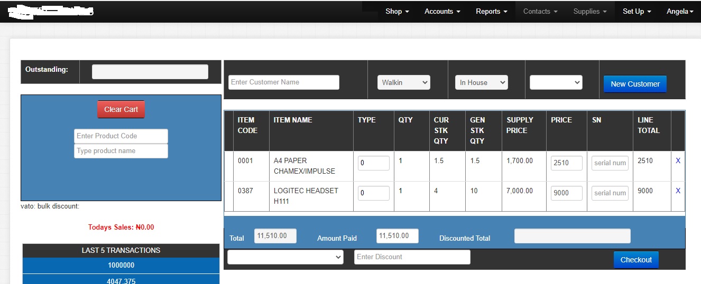701x284 pixels.
Task: Expand the Reports menu
Action: coord(491,11)
